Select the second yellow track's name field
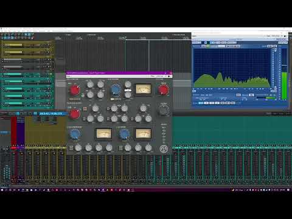This screenshot has height=219, width=292. click(13, 52)
